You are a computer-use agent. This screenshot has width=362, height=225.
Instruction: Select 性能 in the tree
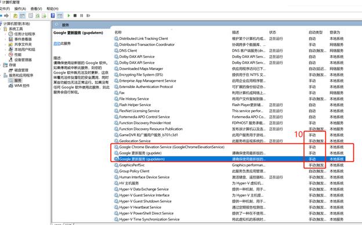18,55
